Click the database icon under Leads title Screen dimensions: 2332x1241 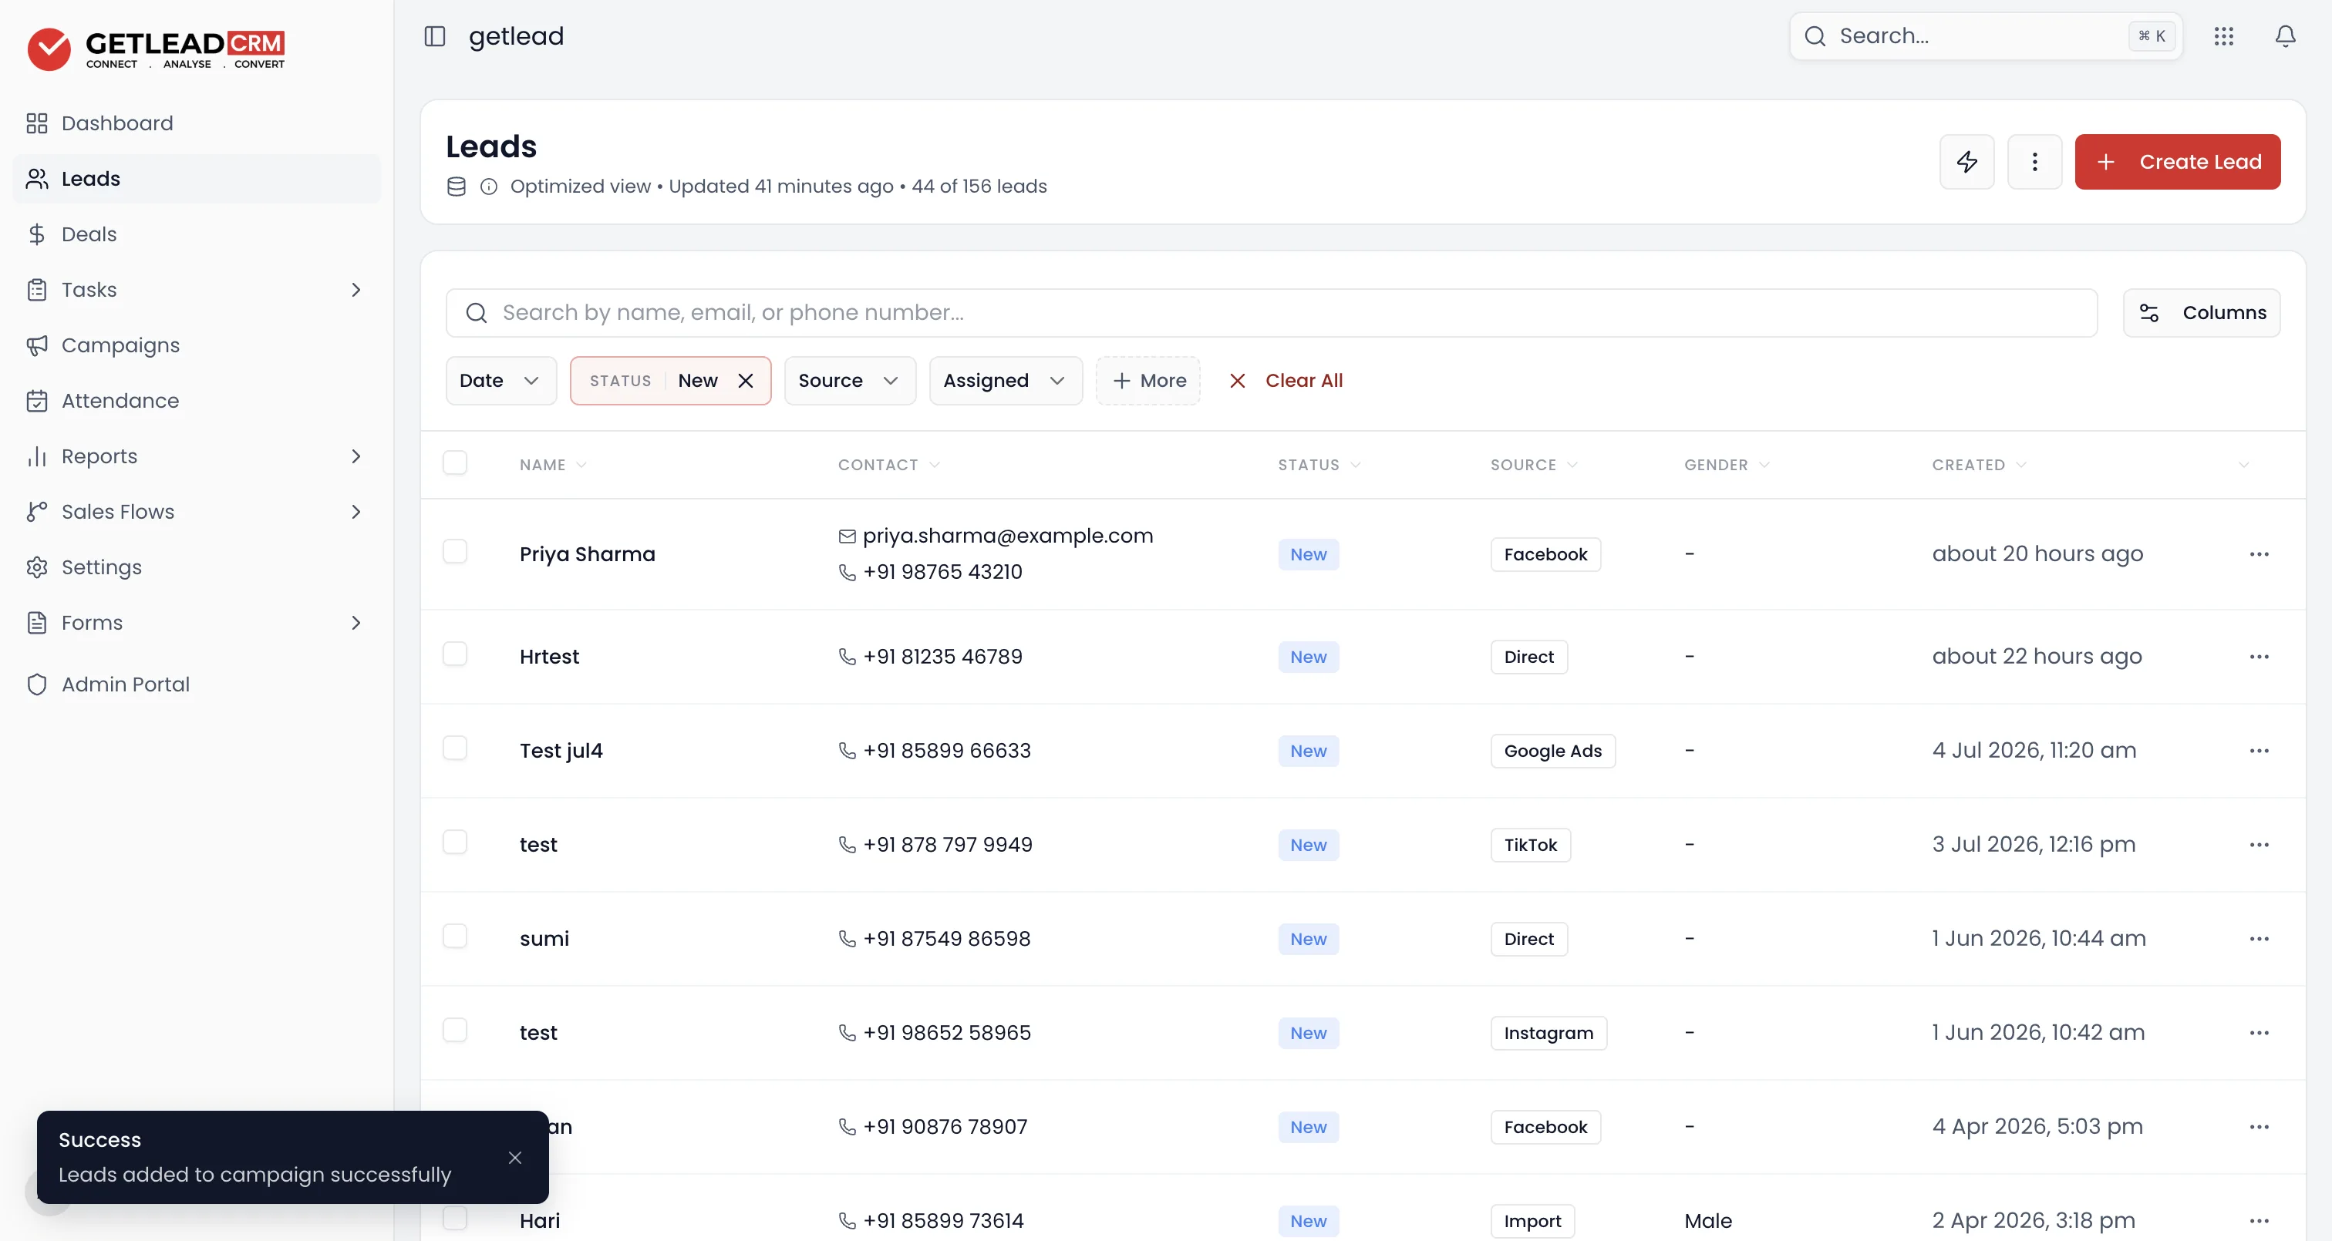(457, 187)
